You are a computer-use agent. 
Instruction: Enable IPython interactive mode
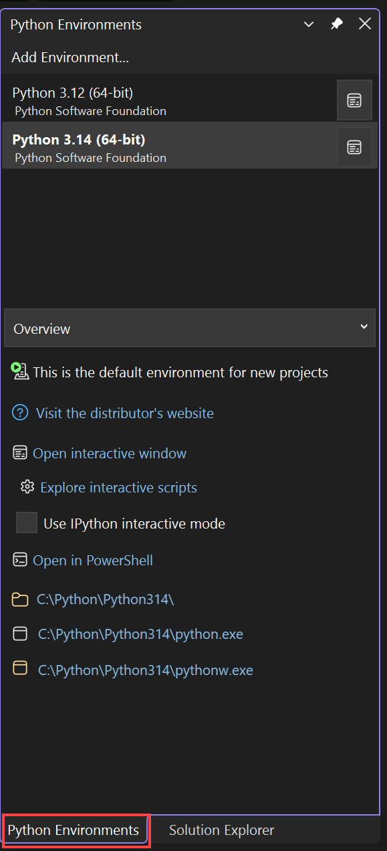click(25, 523)
